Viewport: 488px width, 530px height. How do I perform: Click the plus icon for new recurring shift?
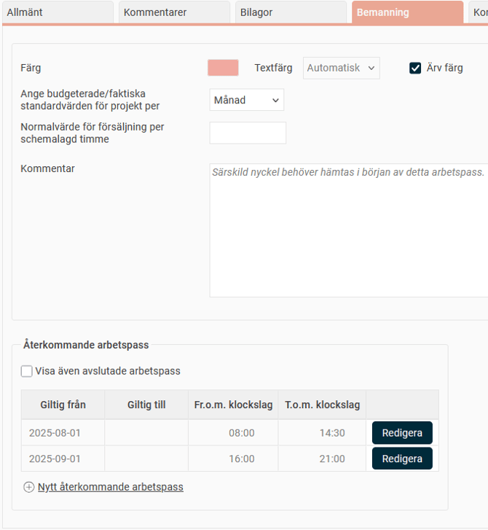(x=29, y=487)
